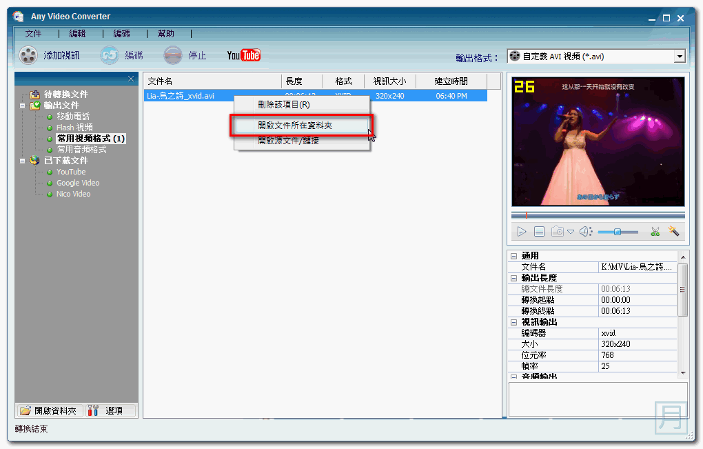Open video effects with the magic wand icon
The width and height of the screenshot is (703, 449).
(x=673, y=232)
